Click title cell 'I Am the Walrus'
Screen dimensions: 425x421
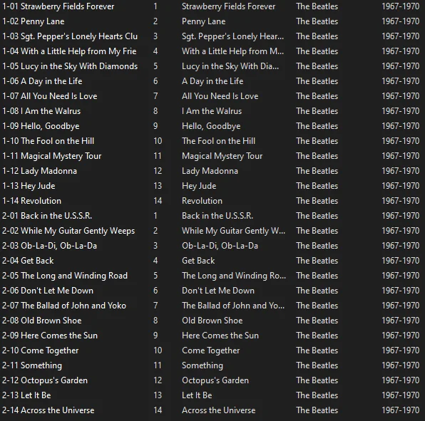[212, 111]
